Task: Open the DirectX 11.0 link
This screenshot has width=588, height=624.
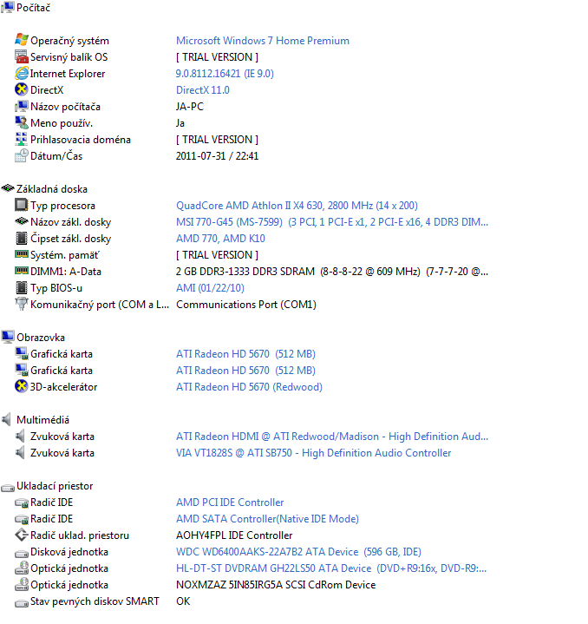Action: tap(202, 90)
